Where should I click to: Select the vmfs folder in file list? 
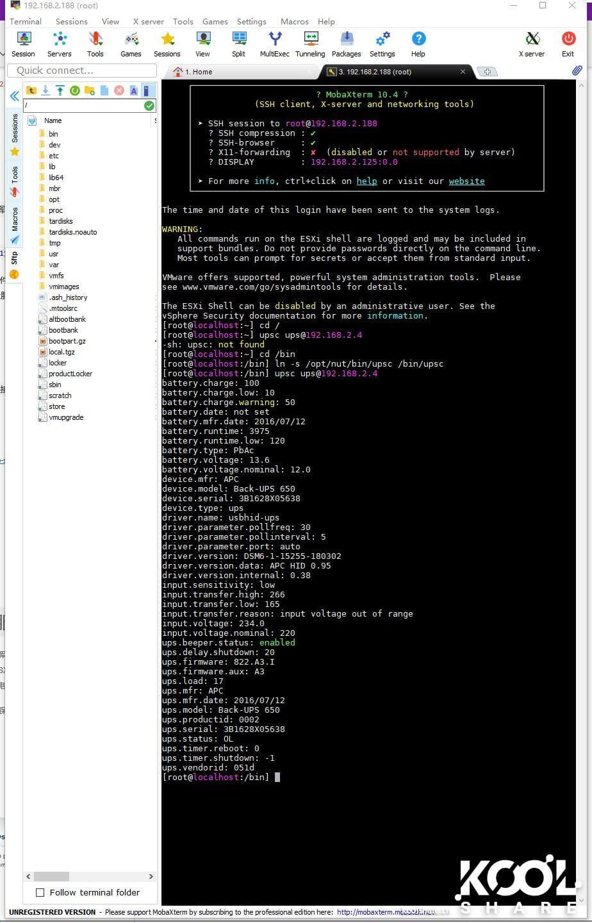point(56,276)
